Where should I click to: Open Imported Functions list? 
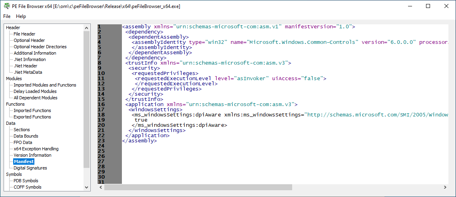32,110
